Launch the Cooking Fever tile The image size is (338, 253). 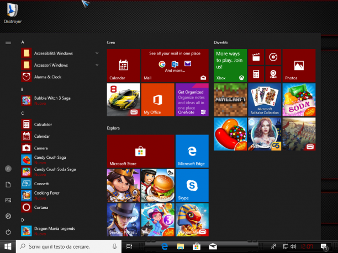[x=157, y=185]
